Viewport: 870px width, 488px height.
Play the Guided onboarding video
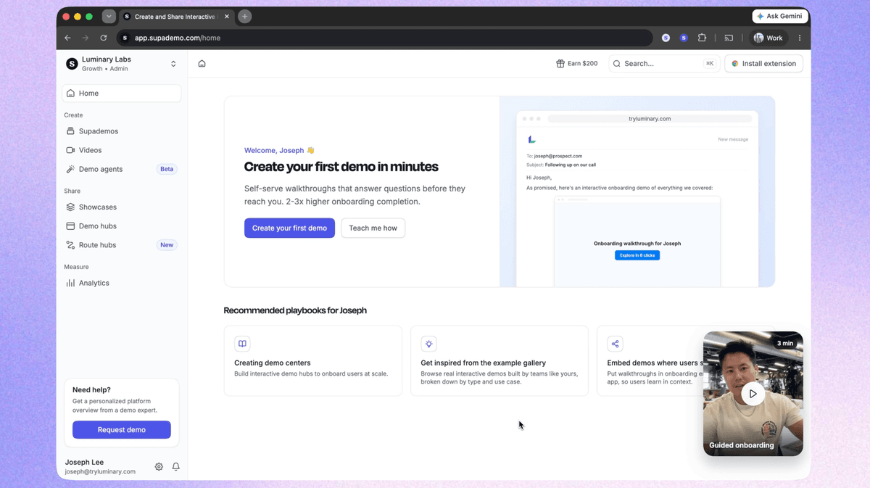(753, 394)
